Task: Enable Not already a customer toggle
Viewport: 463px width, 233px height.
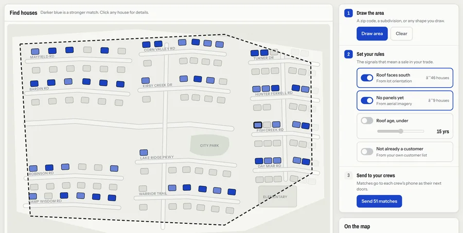Action: click(367, 152)
